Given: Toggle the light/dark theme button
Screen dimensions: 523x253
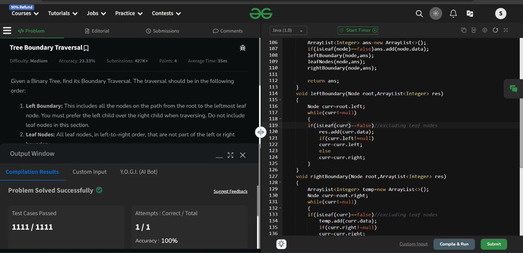Looking at the screenshot, I should point(435,13).
